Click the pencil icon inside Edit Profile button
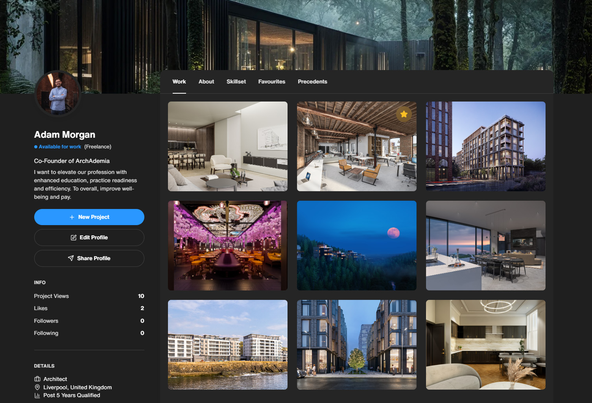This screenshot has height=403, width=592. point(73,237)
